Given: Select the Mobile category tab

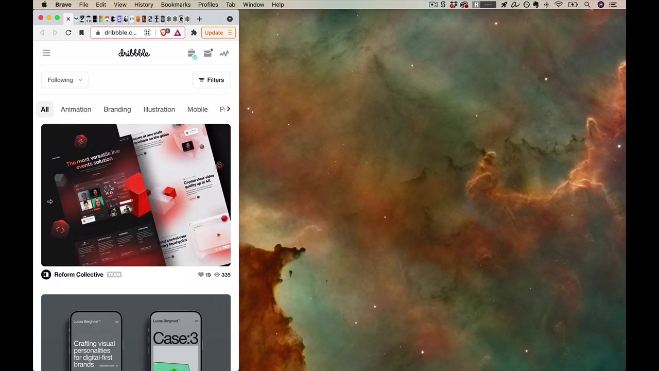Looking at the screenshot, I should click(x=197, y=109).
